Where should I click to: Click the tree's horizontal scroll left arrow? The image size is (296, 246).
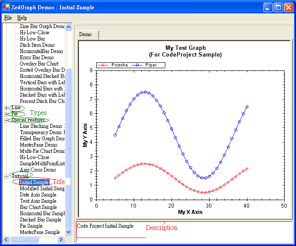(6, 240)
